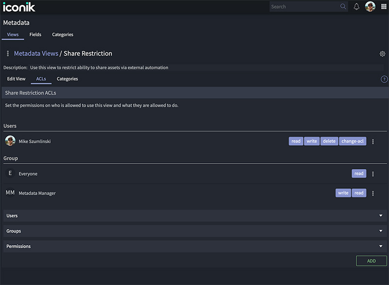Toggle Mike Szumlinski's change-acl permission

click(x=353, y=141)
